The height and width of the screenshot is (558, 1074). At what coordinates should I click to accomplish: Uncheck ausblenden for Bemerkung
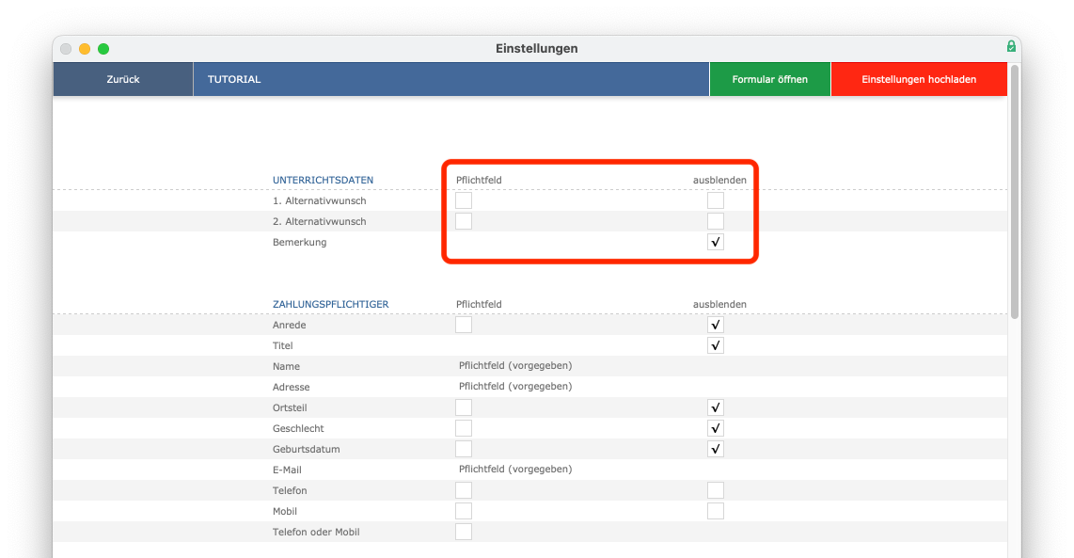716,242
